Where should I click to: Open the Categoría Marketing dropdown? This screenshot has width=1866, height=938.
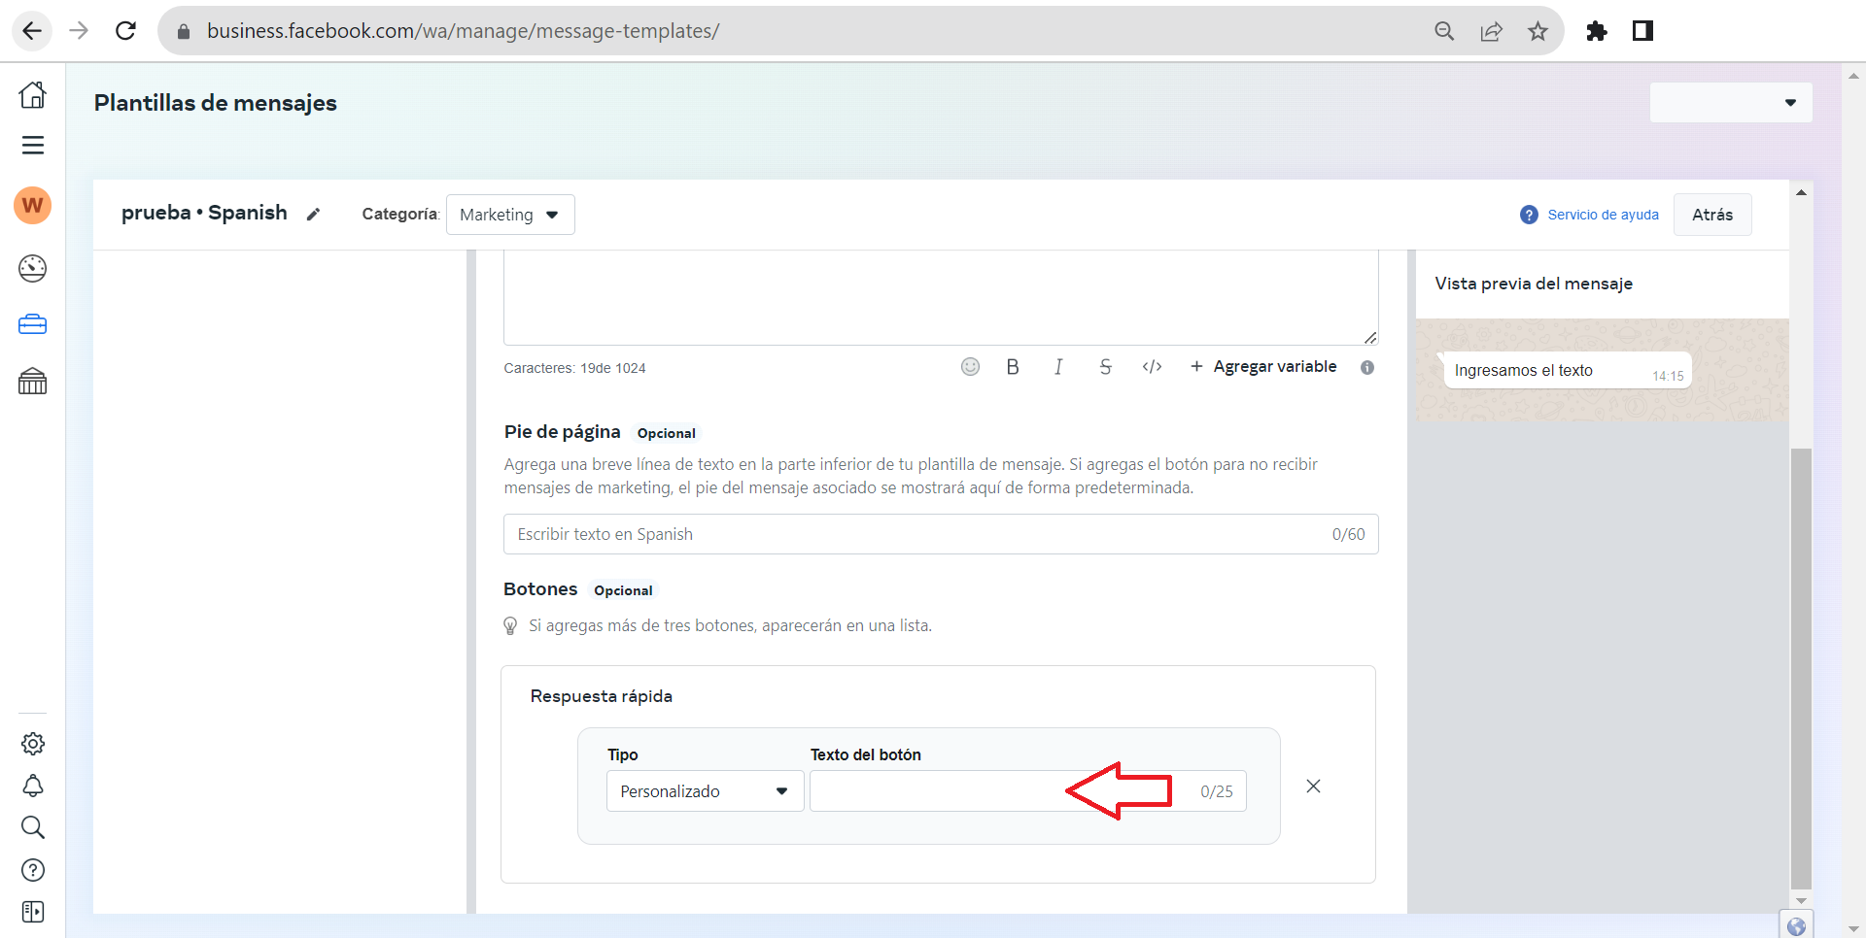click(510, 215)
